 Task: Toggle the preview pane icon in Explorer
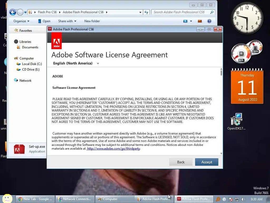(200, 21)
